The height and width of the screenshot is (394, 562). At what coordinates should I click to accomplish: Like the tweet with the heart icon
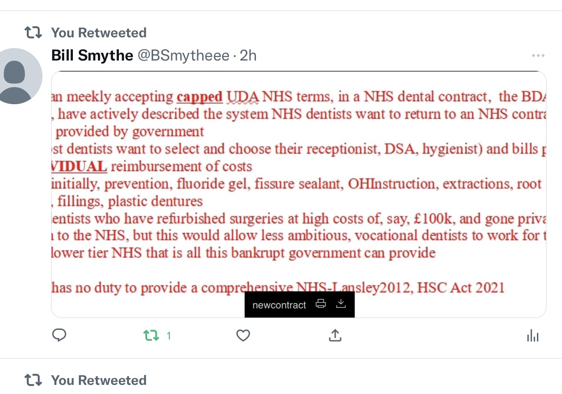coord(243,336)
